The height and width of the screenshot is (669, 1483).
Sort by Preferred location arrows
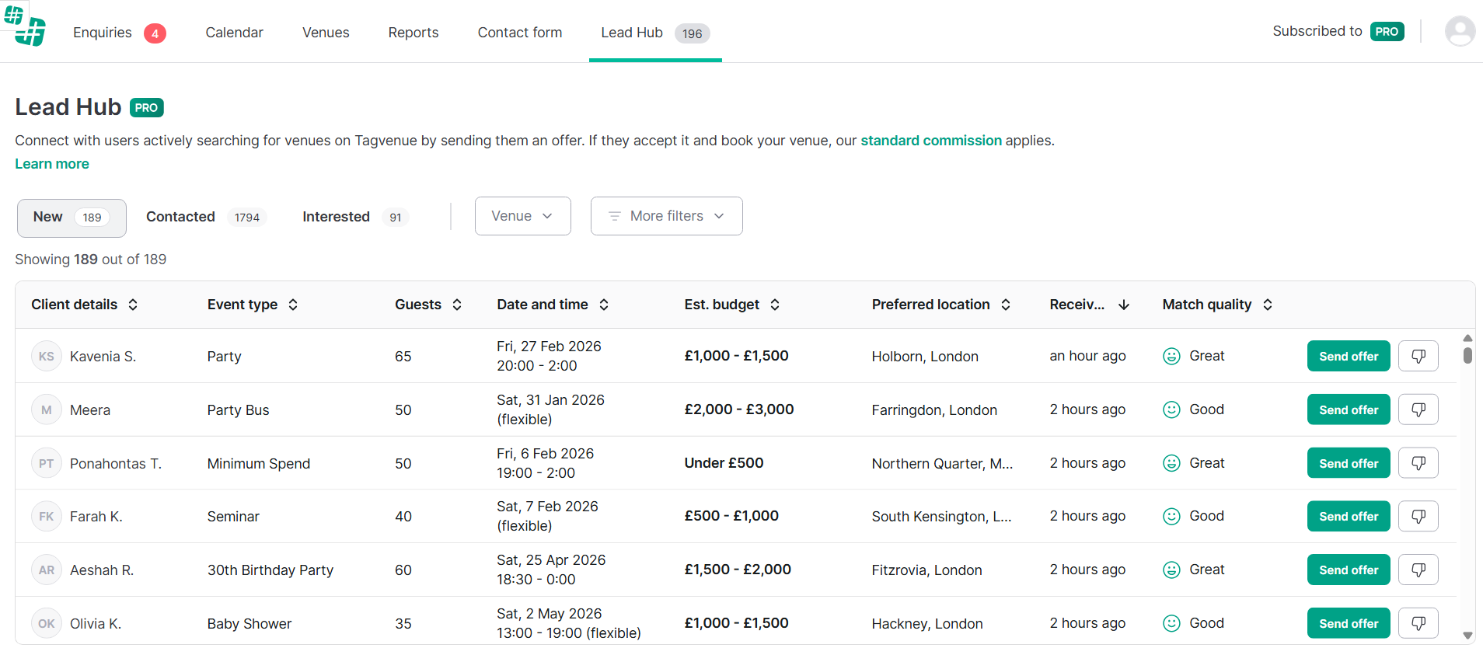1006,305
